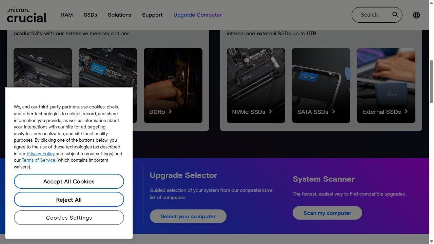Click the chevron next to NVMe SSDs

pos(270,111)
